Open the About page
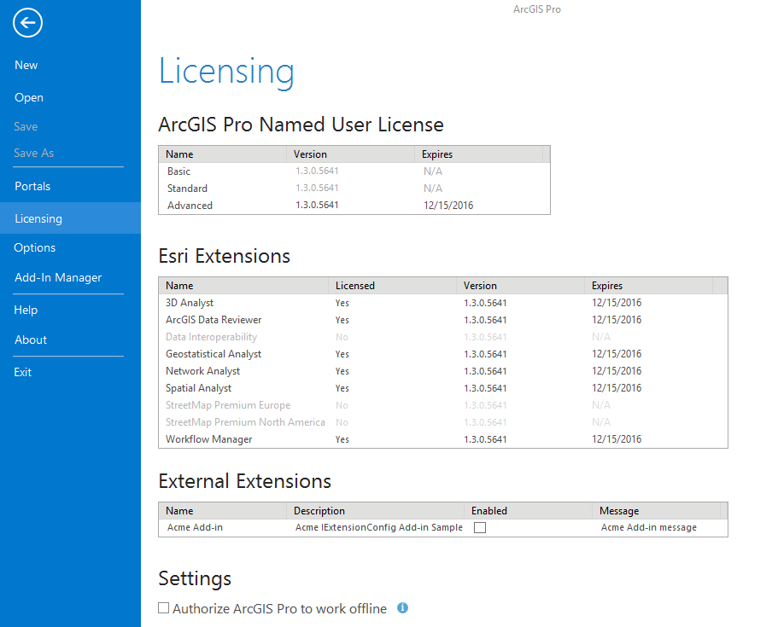Image resolution: width=772 pixels, height=627 pixels. [31, 340]
